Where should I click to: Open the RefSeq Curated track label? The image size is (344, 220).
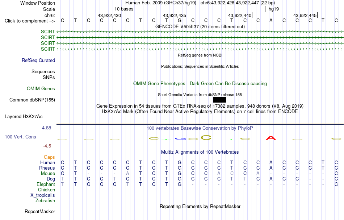point(38,61)
